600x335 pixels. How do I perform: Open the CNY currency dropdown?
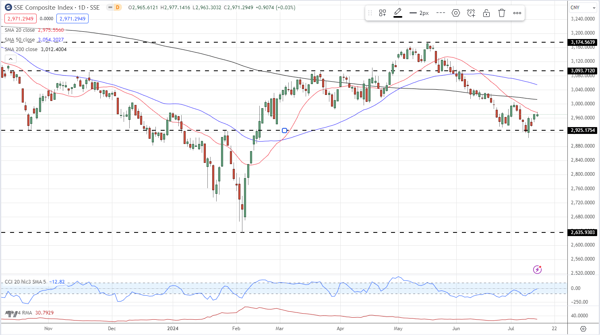pos(583,7)
